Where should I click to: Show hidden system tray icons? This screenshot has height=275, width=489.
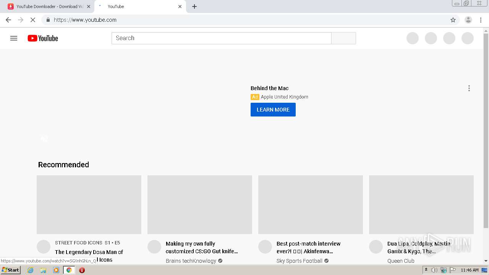[426, 270]
